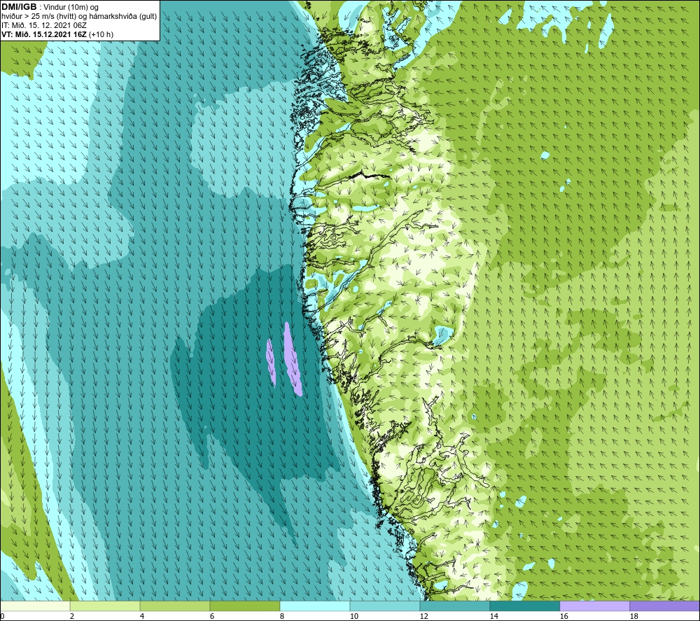Screen dimensions: 700x621
Task: Click the 10–12 m/s light teal swatch
Action: click(x=384, y=606)
